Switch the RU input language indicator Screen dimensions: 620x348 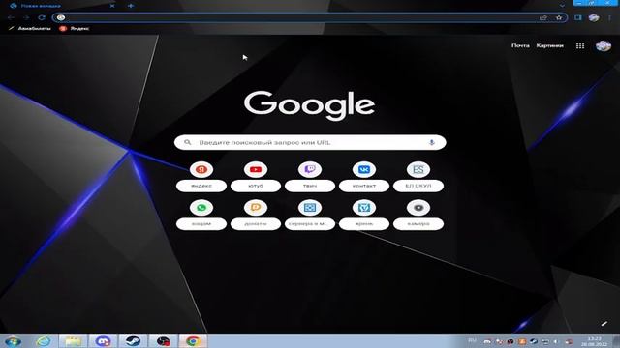472,340
